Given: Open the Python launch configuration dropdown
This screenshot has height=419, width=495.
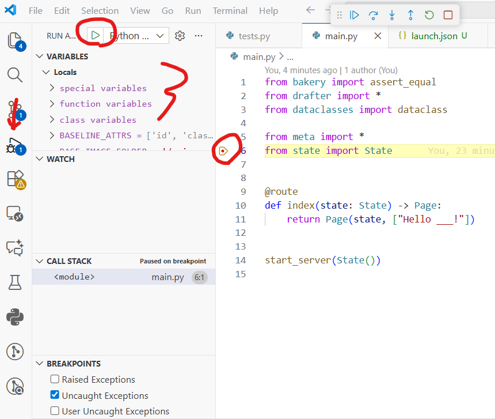Looking at the screenshot, I should point(159,35).
